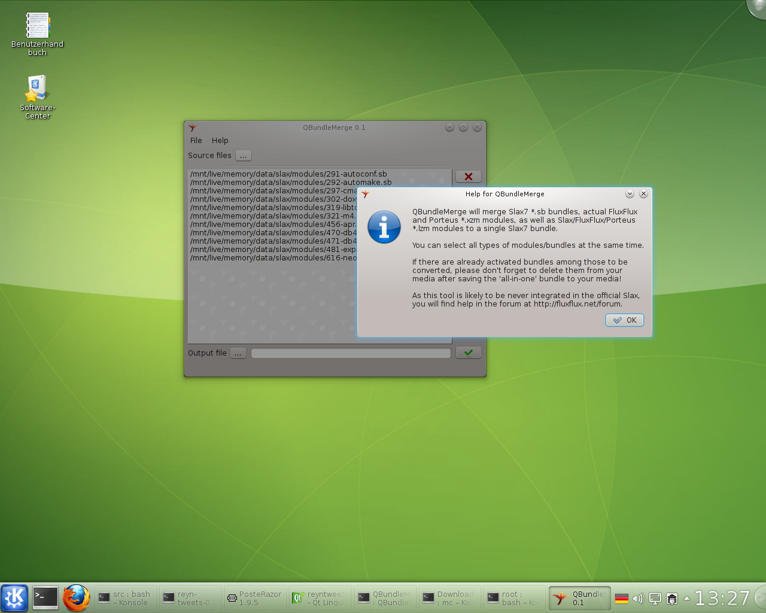Viewport: 766px width, 613px height.
Task: Shade the Help for QBundleMerge dialog
Action: [630, 193]
